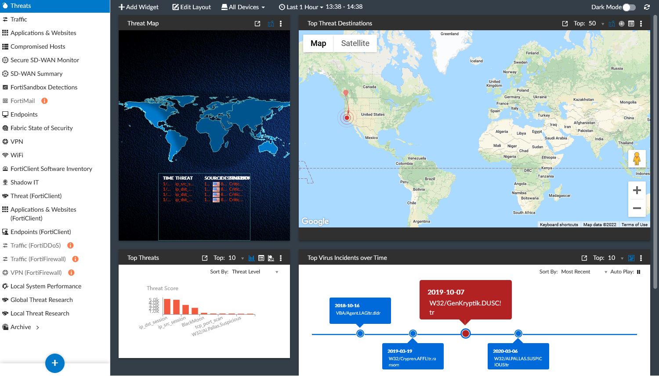This screenshot has height=376, width=659.
Task: Click the page vertical scrollbar
Action: pyautogui.click(x=655, y=152)
